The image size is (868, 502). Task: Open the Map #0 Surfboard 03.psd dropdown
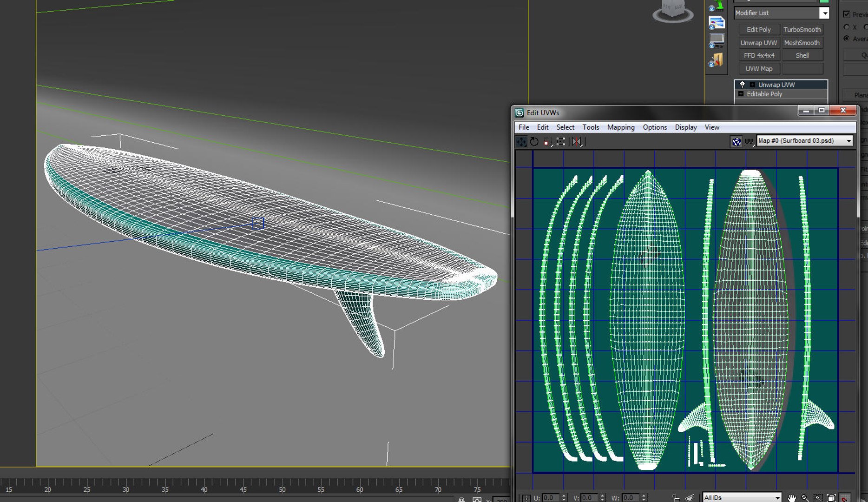[805, 141]
